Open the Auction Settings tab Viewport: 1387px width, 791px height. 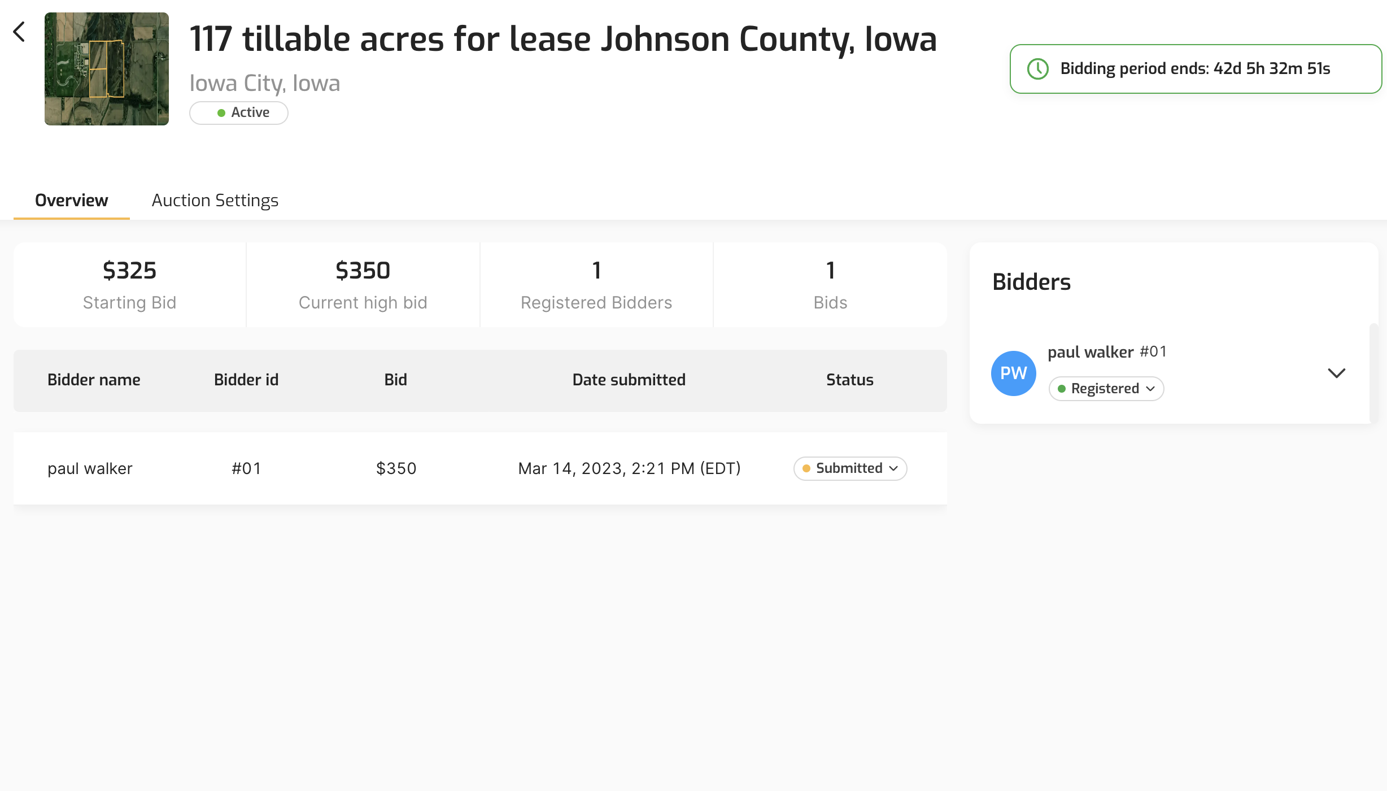(215, 201)
